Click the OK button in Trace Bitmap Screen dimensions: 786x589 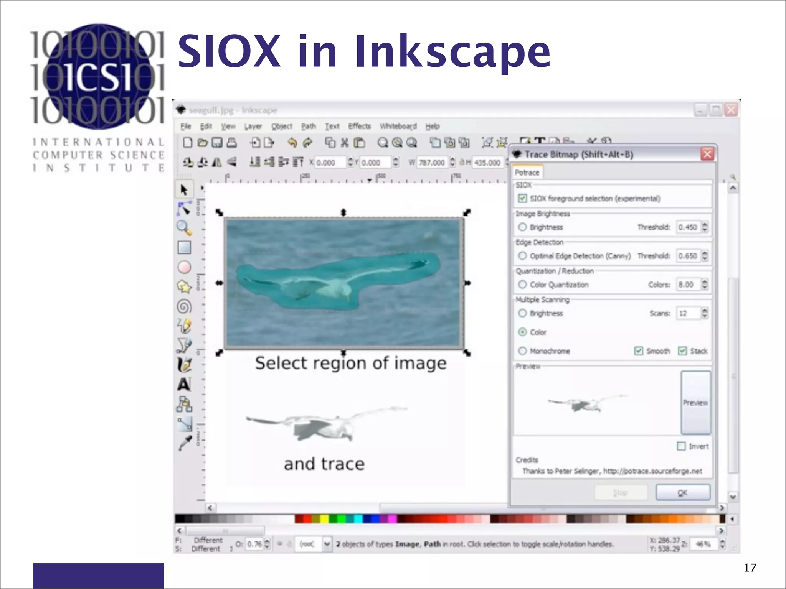(683, 493)
